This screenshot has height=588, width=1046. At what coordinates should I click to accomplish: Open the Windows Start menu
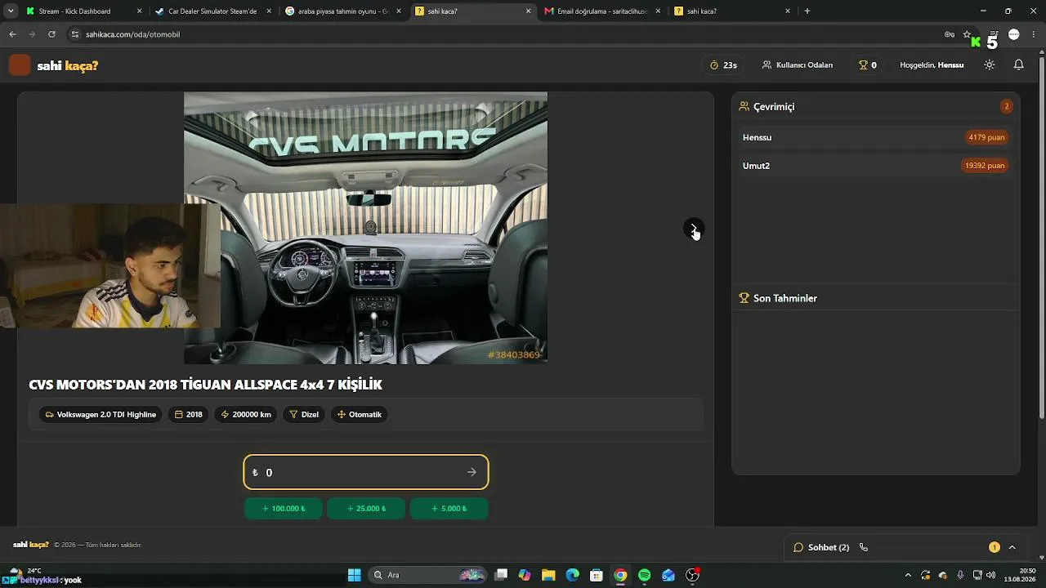pyautogui.click(x=354, y=575)
